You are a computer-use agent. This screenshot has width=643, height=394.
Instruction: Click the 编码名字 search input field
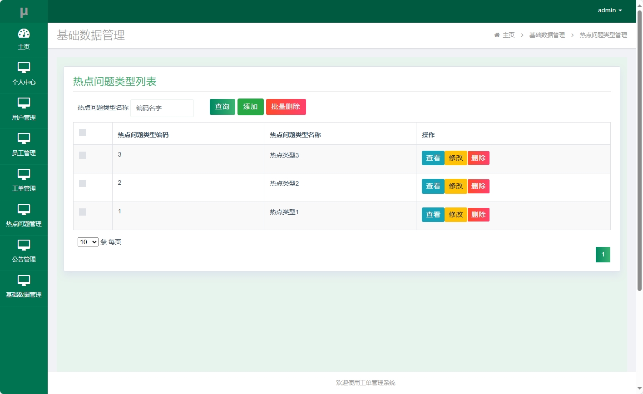click(162, 108)
